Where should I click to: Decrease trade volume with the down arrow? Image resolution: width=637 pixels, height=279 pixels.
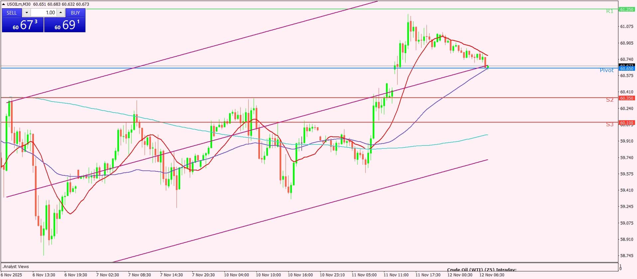27,13
